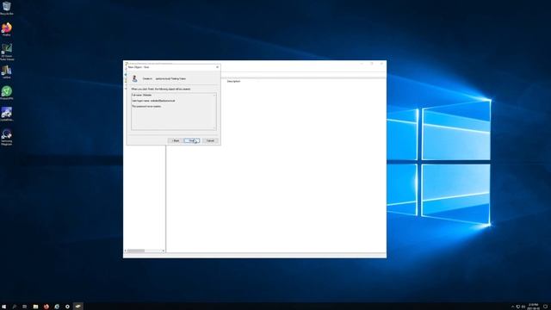551x310 pixels.
Task: Open Task View from the taskbar
Action: (x=25, y=307)
